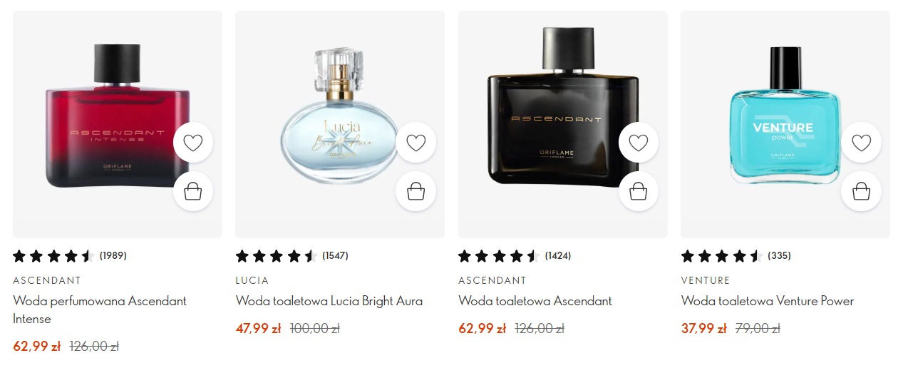Open the Lucia Bright Aura product image
903x368 pixels.
[x=340, y=124]
